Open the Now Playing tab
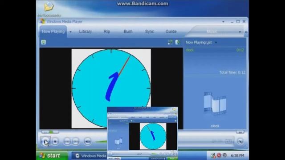Image resolution: width=285 pixels, height=160 pixels. click(x=53, y=32)
